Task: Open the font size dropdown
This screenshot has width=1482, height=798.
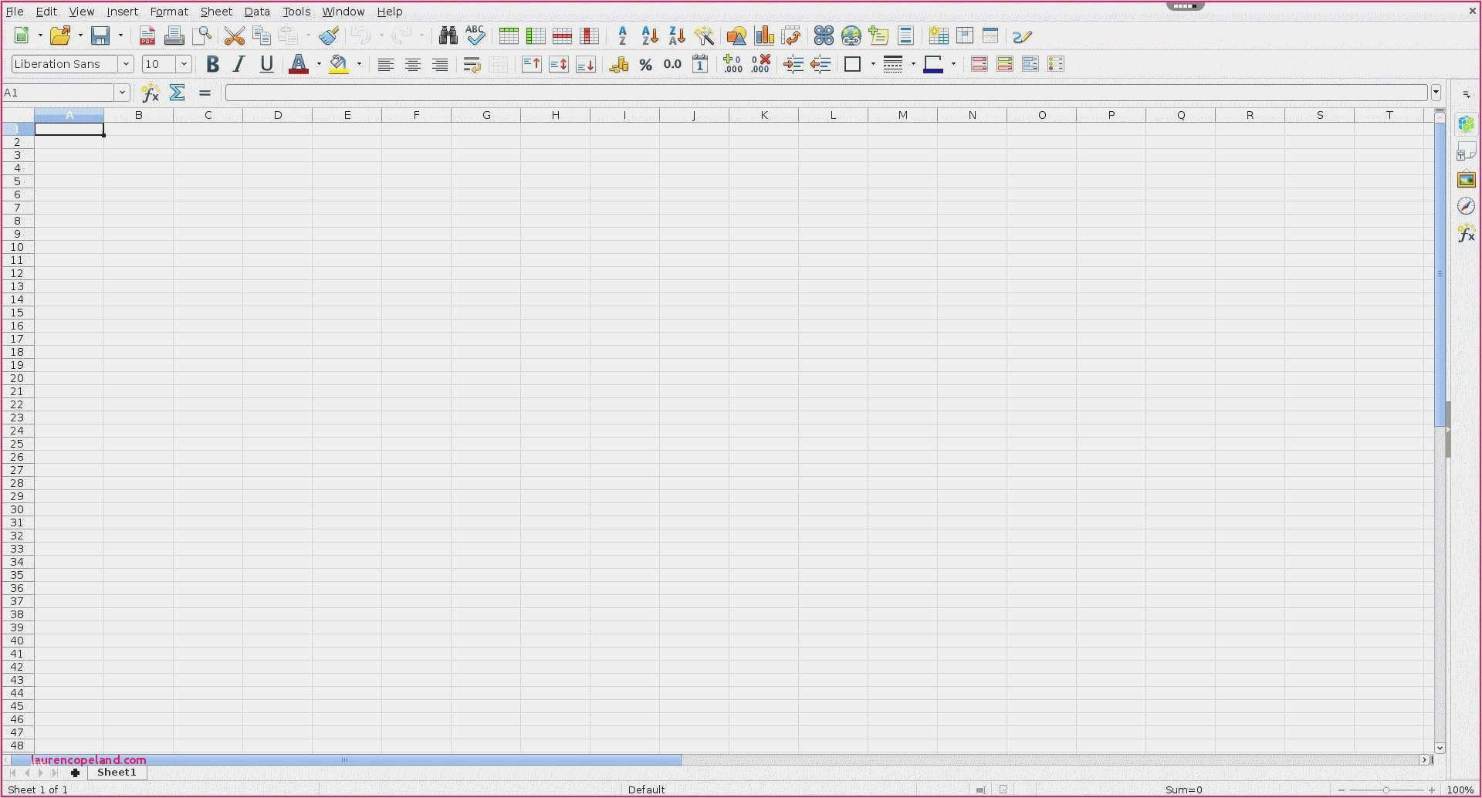Action: pyautogui.click(x=184, y=64)
